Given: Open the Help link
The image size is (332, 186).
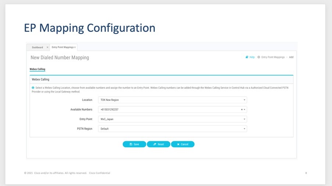Looking at the screenshot, I should point(252,57).
